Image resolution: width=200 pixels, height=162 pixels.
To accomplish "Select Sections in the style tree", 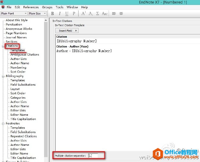I will 12,42.
